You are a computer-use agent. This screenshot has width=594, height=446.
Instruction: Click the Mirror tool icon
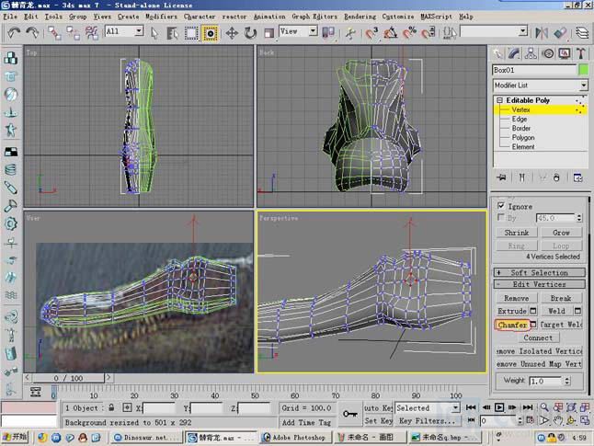(542, 33)
